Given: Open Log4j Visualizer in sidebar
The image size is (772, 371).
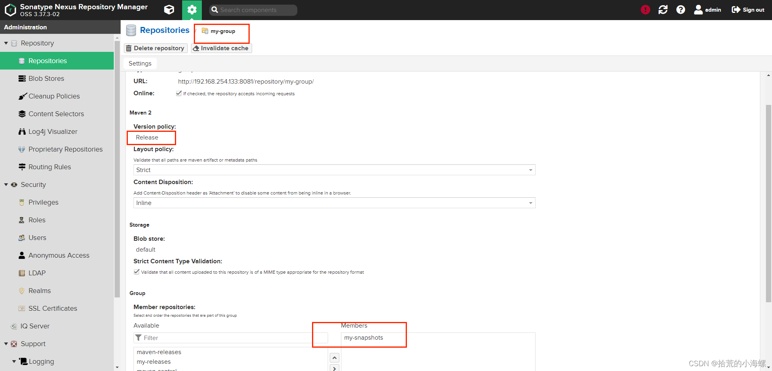Looking at the screenshot, I should [57, 131].
